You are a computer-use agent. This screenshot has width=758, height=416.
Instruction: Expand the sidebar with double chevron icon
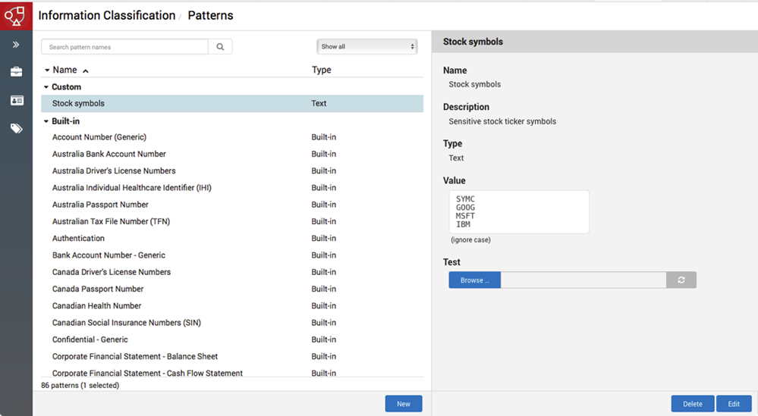16,45
